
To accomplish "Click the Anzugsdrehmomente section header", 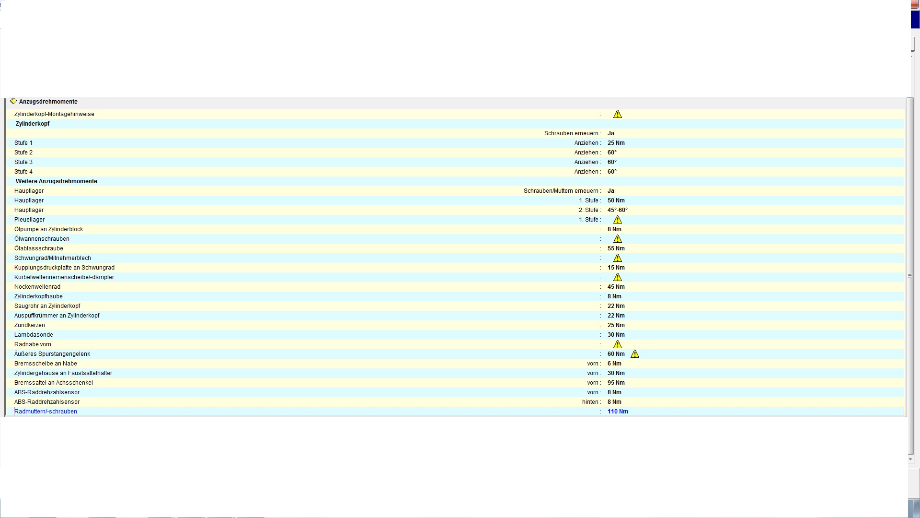I will pyautogui.click(x=48, y=102).
